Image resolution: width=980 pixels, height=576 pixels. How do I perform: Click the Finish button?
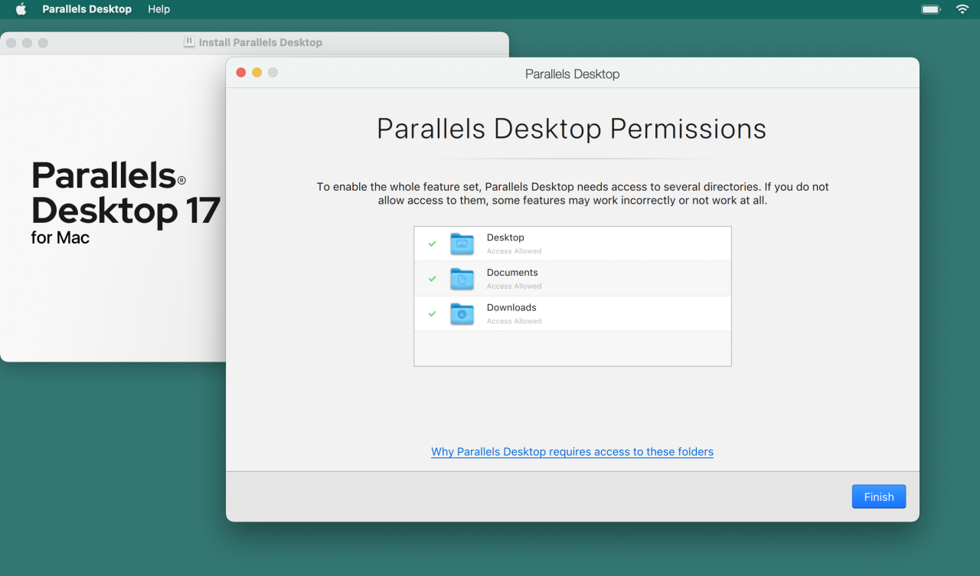pyautogui.click(x=878, y=496)
